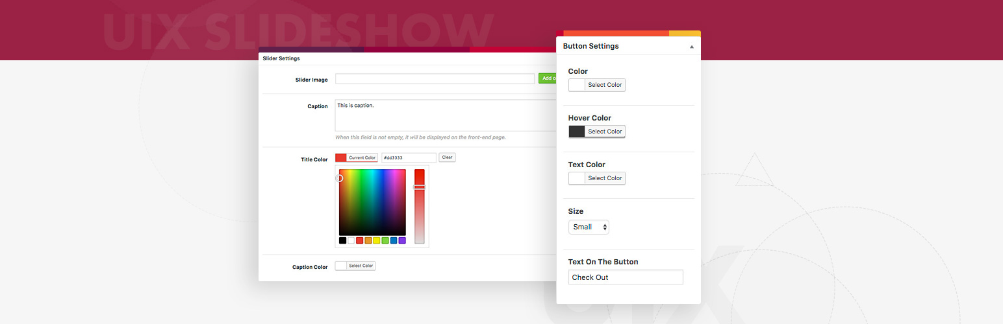The height and width of the screenshot is (324, 1003).
Task: Pick the red palette swatch
Action: coord(360,240)
